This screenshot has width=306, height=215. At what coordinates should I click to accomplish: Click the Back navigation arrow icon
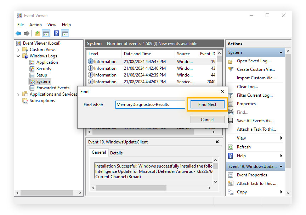click(x=18, y=33)
